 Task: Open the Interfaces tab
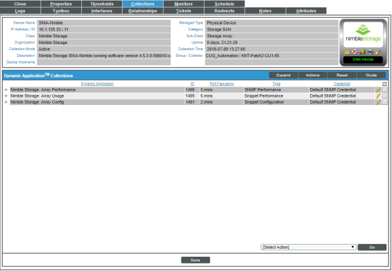pyautogui.click(x=102, y=11)
